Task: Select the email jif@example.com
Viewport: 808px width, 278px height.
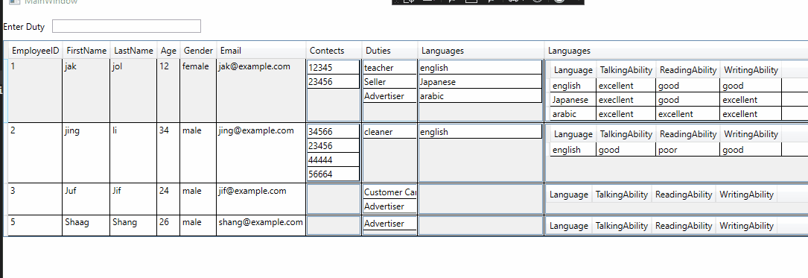Action: click(x=261, y=199)
